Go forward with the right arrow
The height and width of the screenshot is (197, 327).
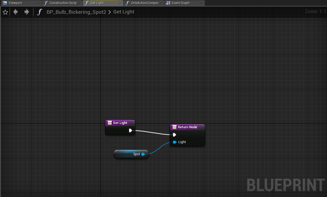[27, 12]
